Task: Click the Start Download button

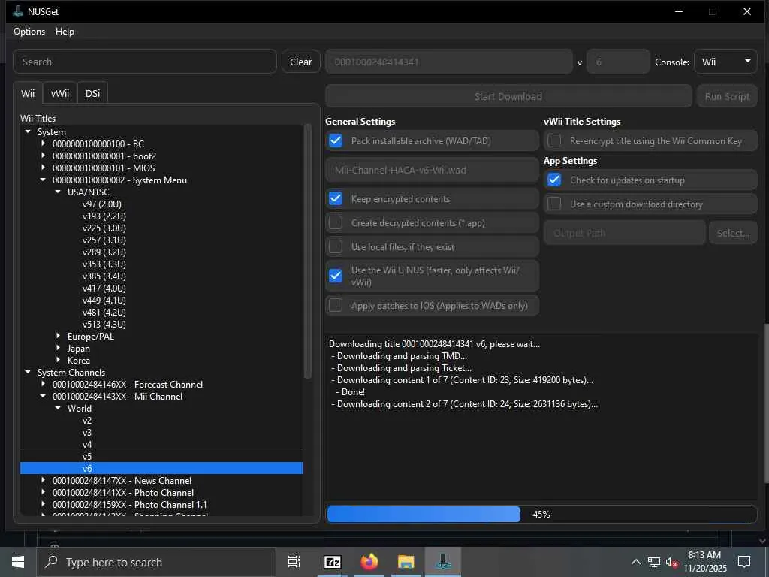Action: (x=508, y=96)
